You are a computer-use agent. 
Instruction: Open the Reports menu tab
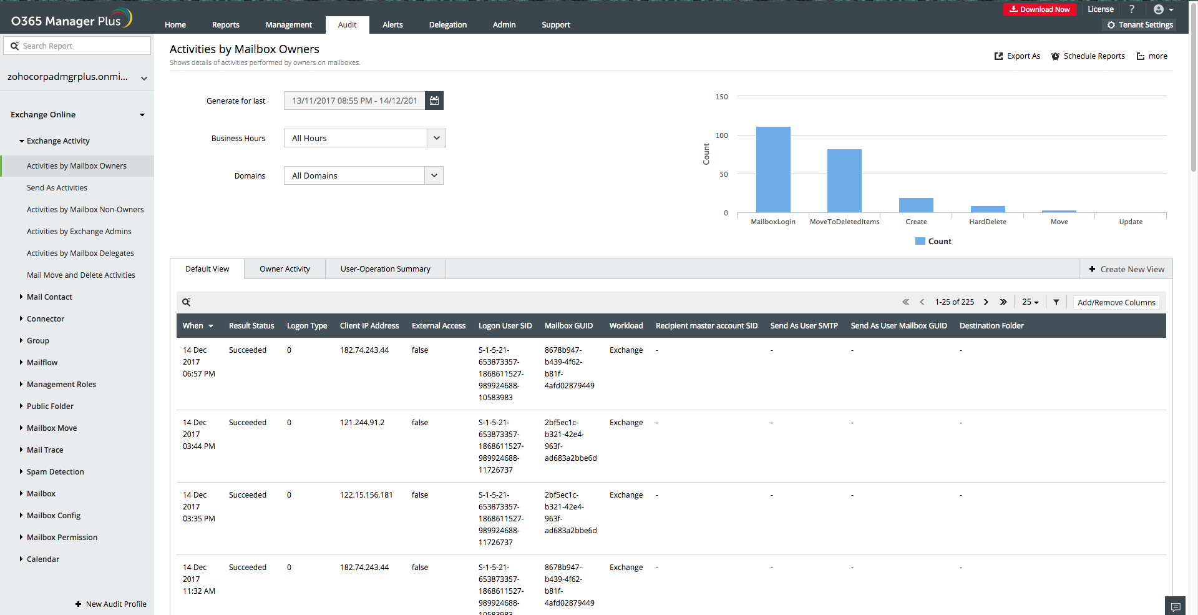(x=225, y=25)
